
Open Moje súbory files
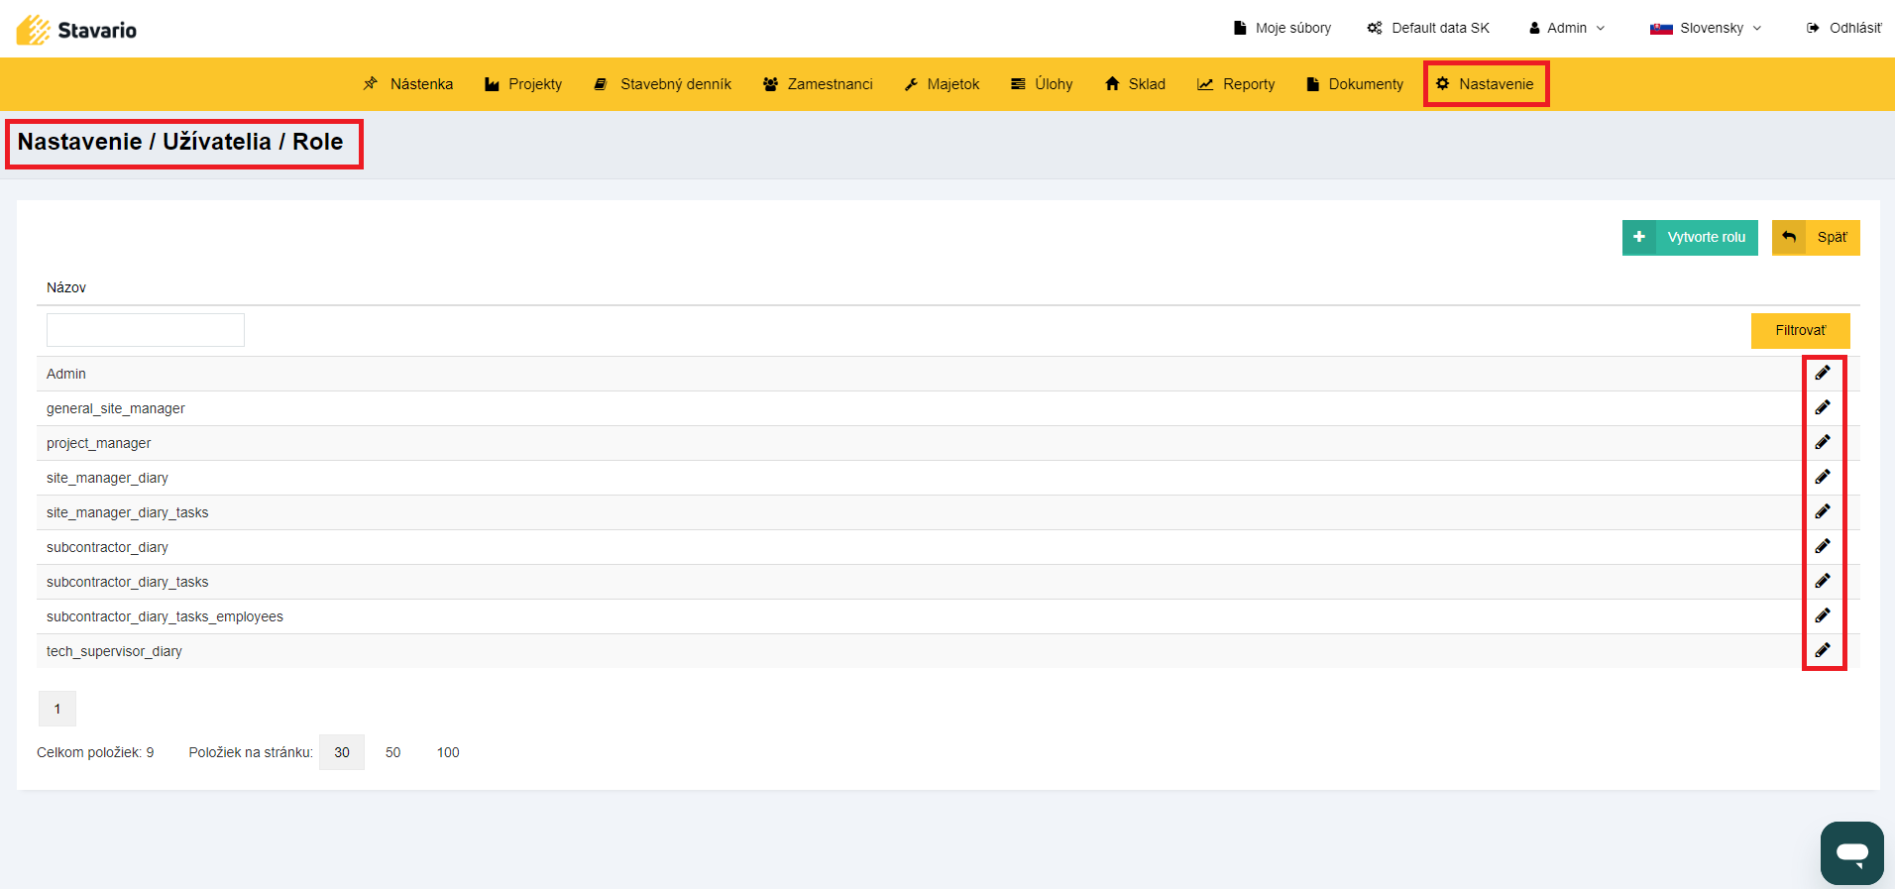[1282, 28]
